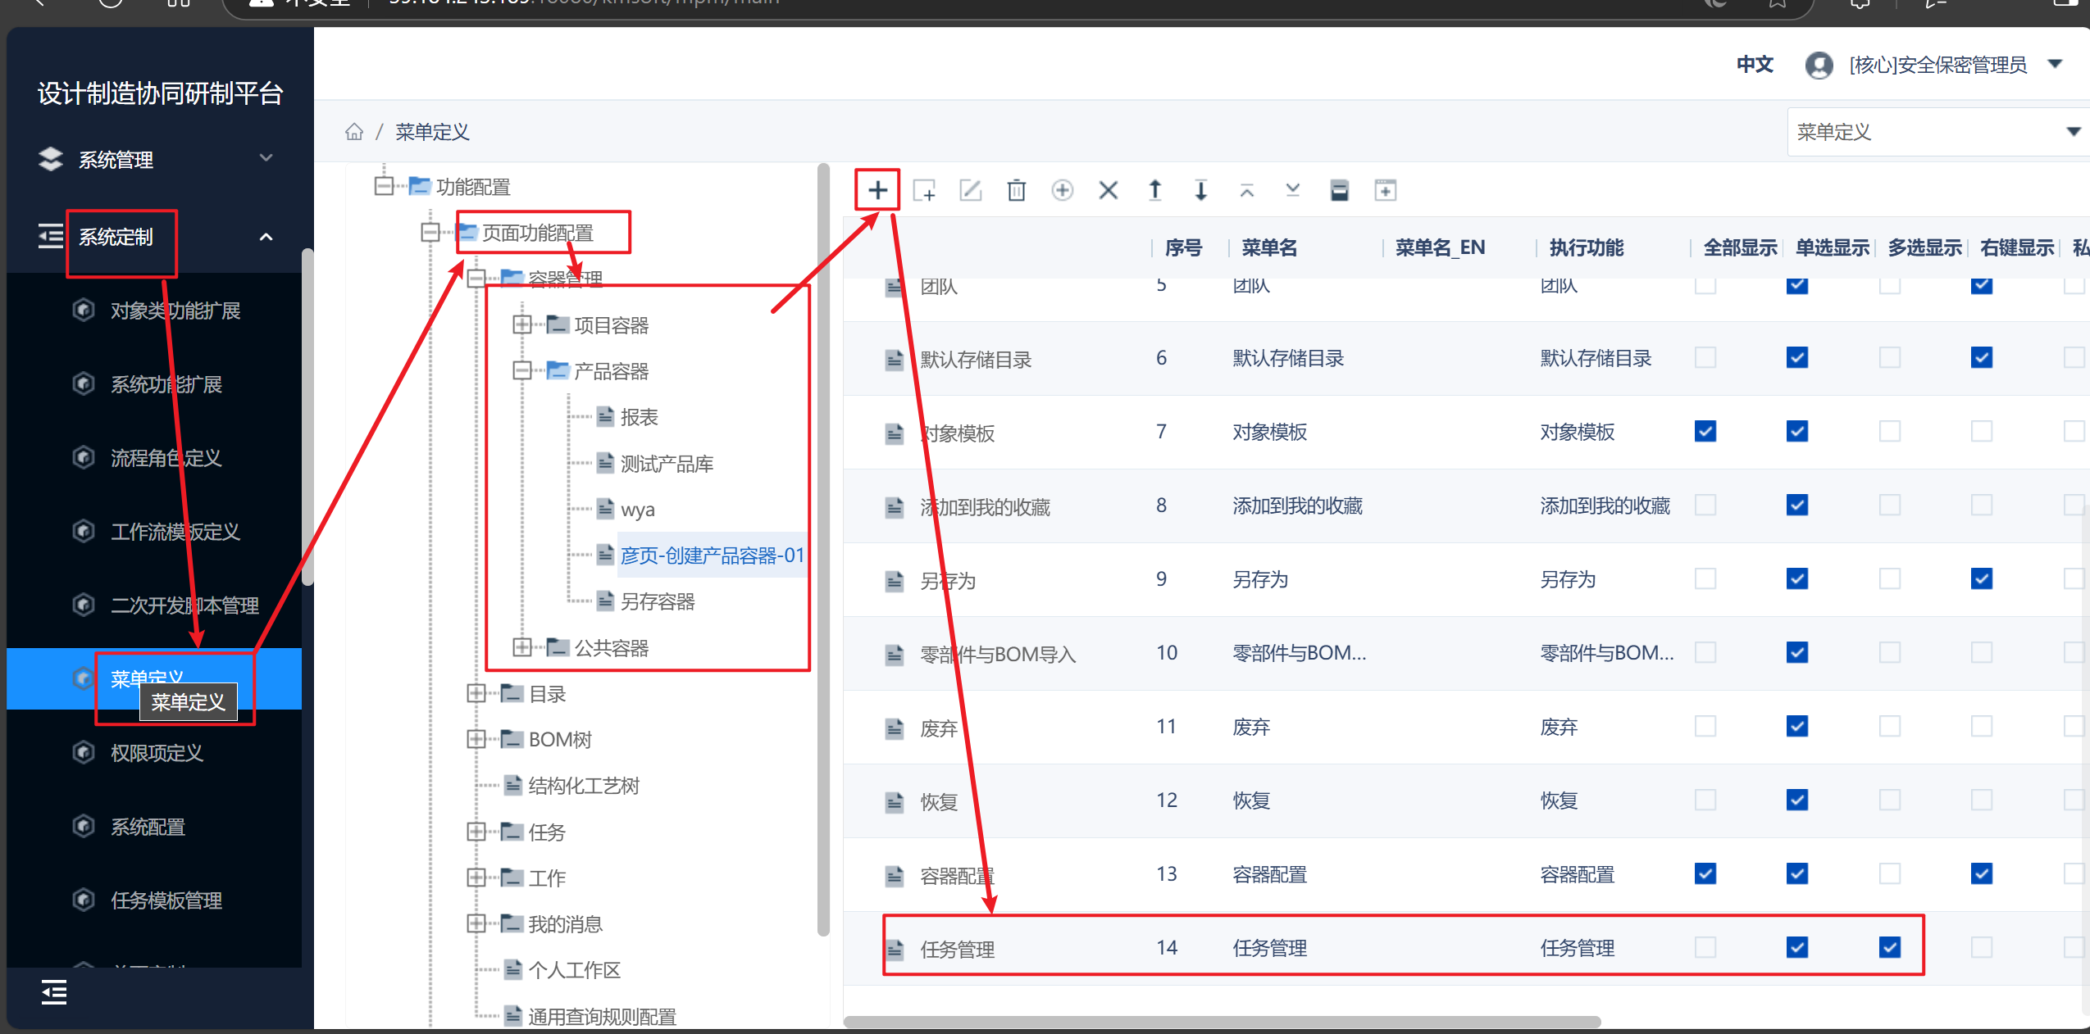Open 流程角色定义 in the sidebar
The image size is (2090, 1034).
(166, 457)
